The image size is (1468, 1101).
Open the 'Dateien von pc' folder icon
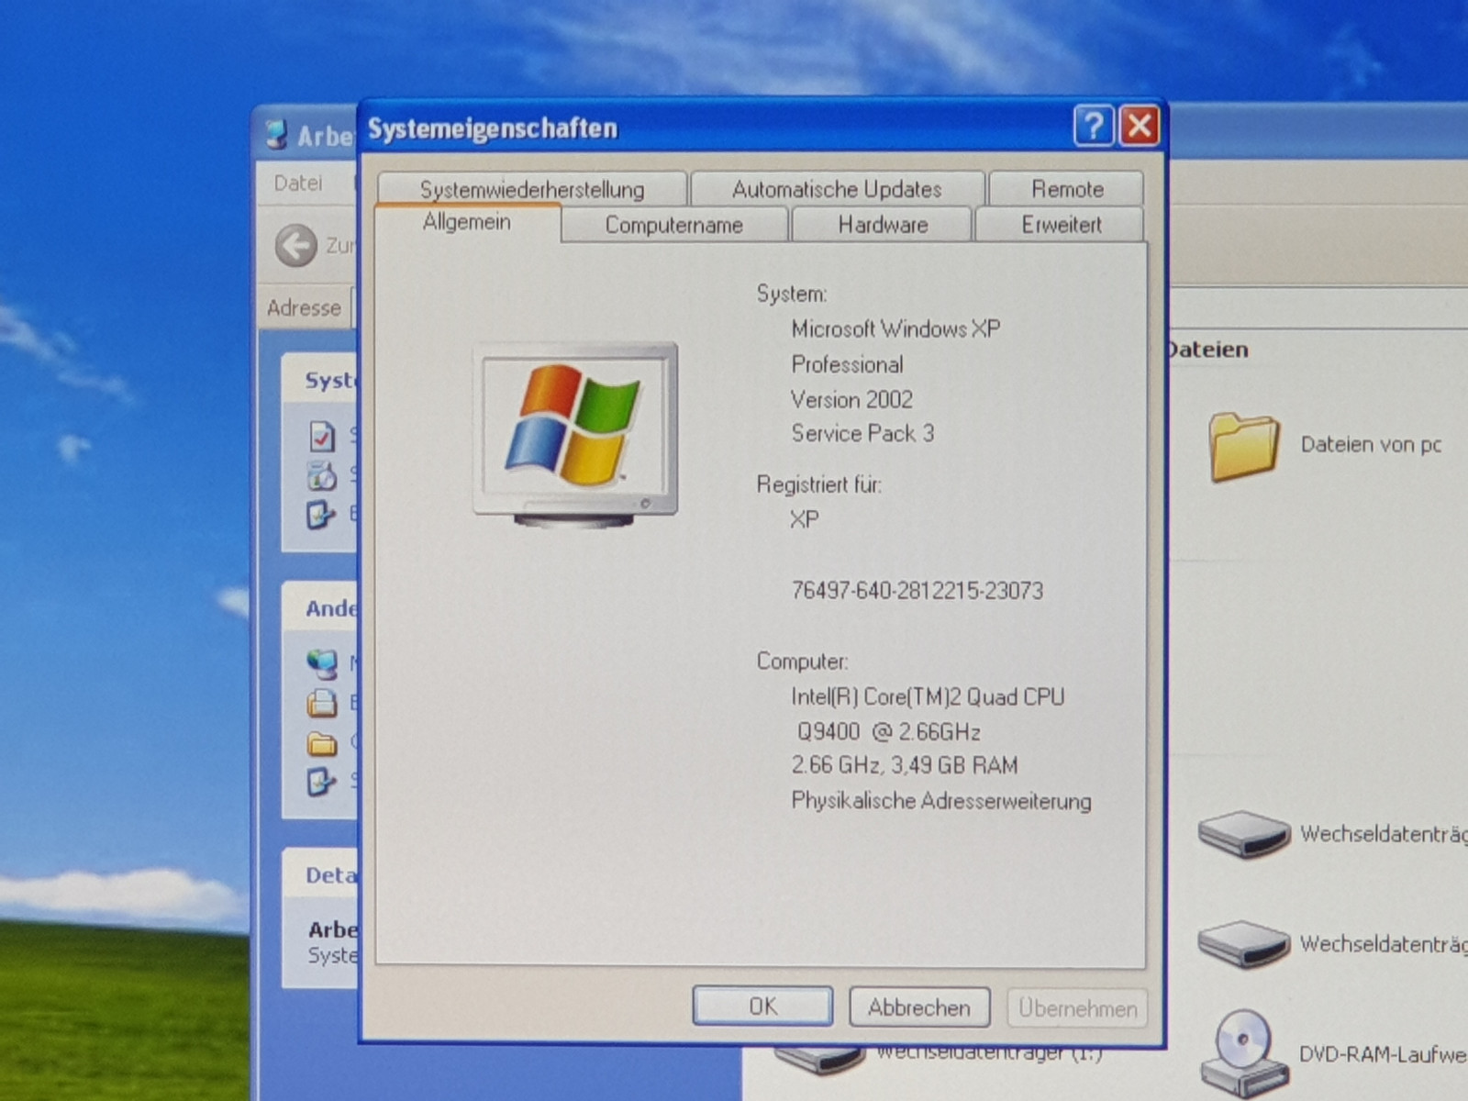click(1243, 447)
